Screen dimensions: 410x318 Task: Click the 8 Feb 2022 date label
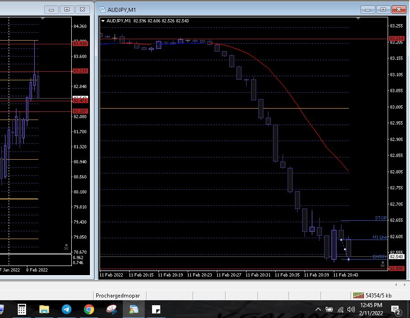[x=37, y=270]
